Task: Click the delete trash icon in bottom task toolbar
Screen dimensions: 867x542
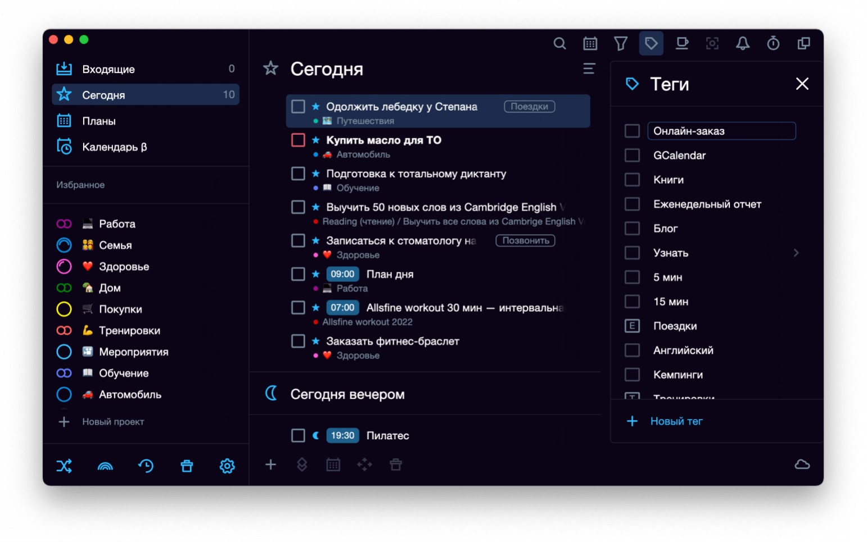Action: [396, 464]
